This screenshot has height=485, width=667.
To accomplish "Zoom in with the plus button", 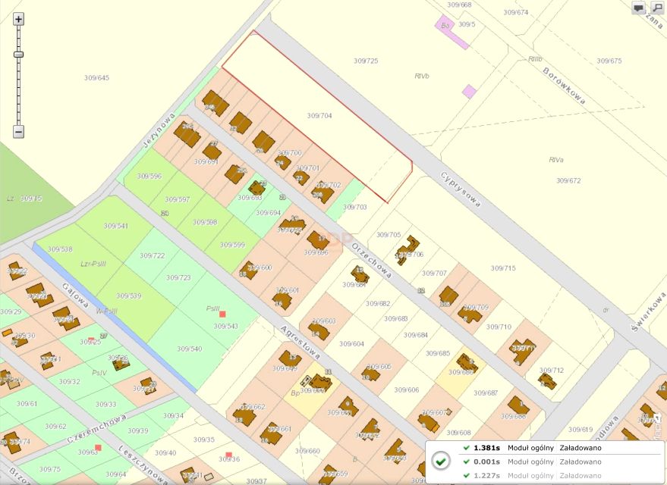I will [18, 19].
